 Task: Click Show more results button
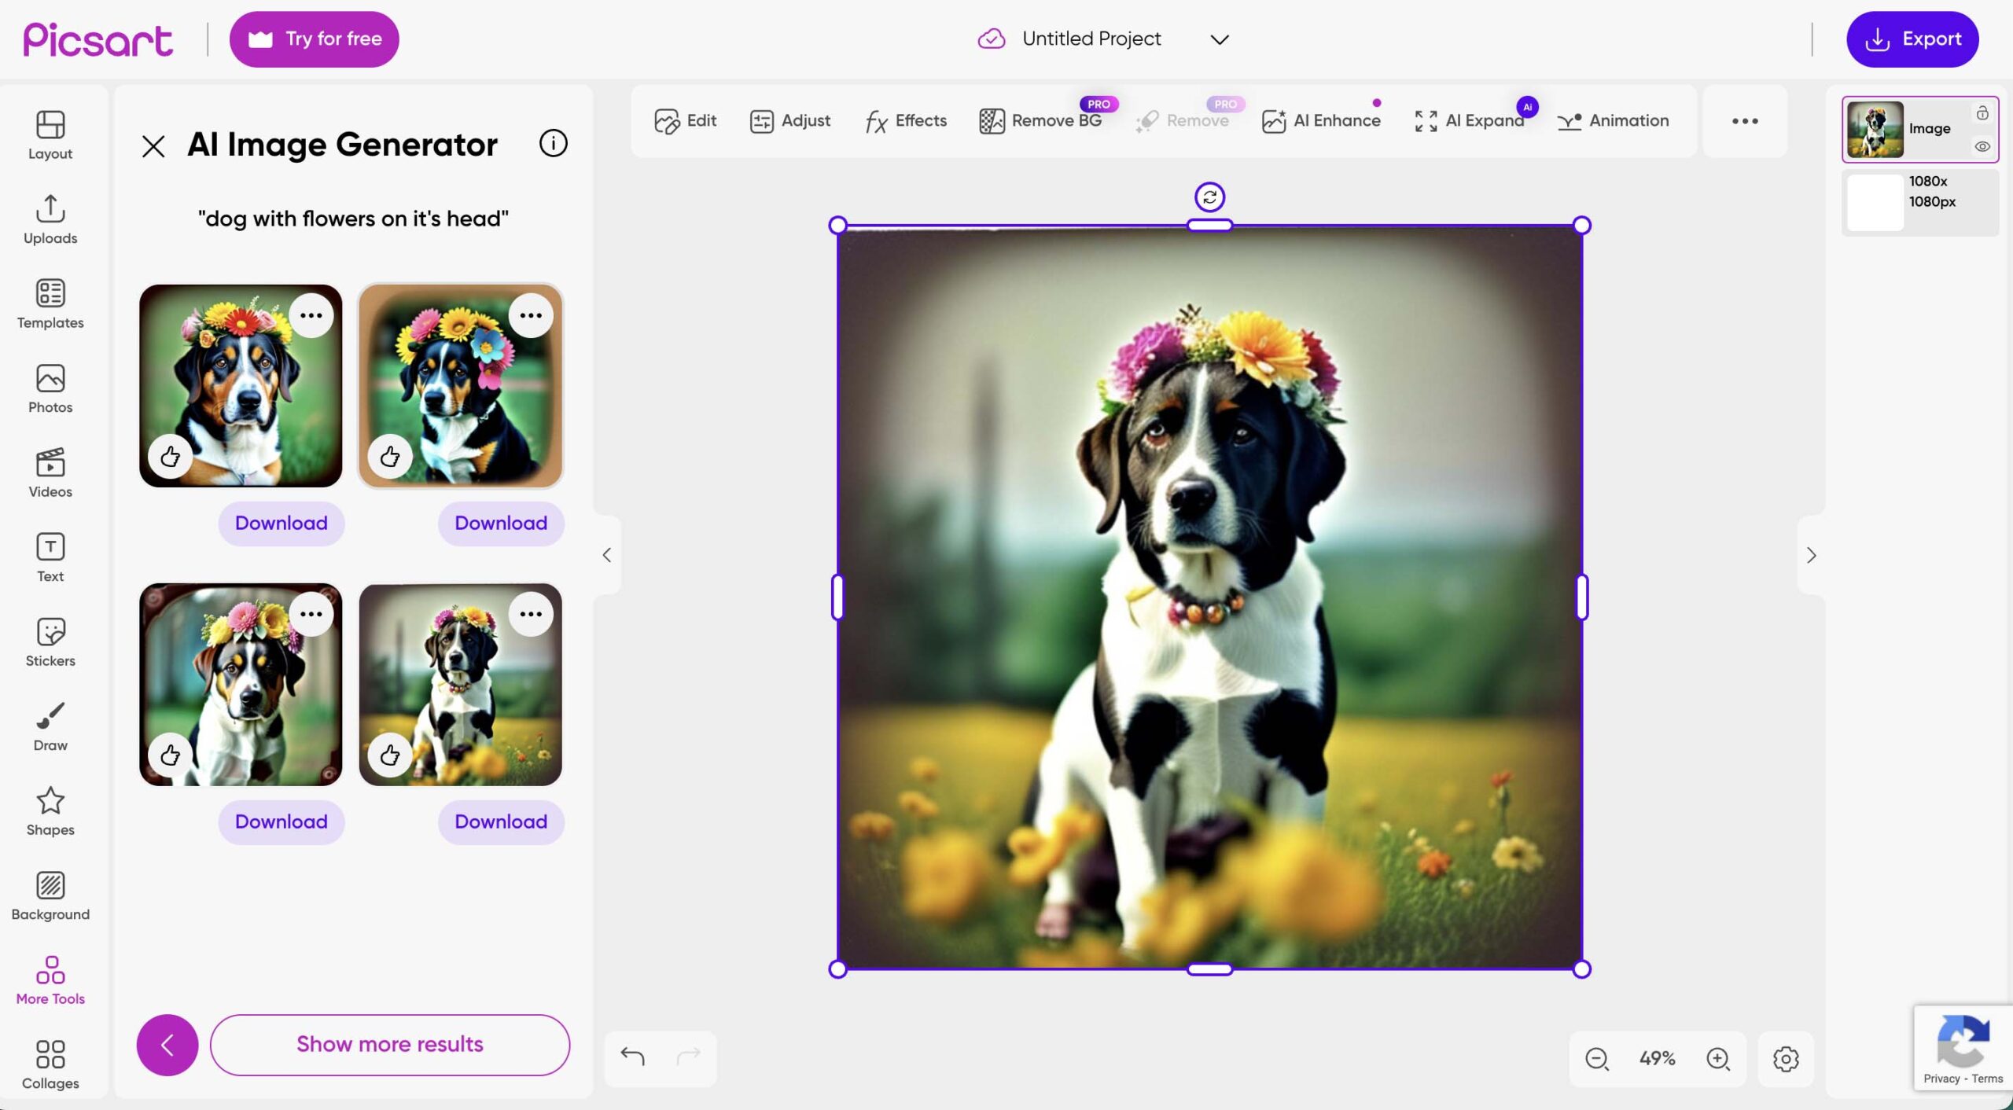pos(389,1044)
